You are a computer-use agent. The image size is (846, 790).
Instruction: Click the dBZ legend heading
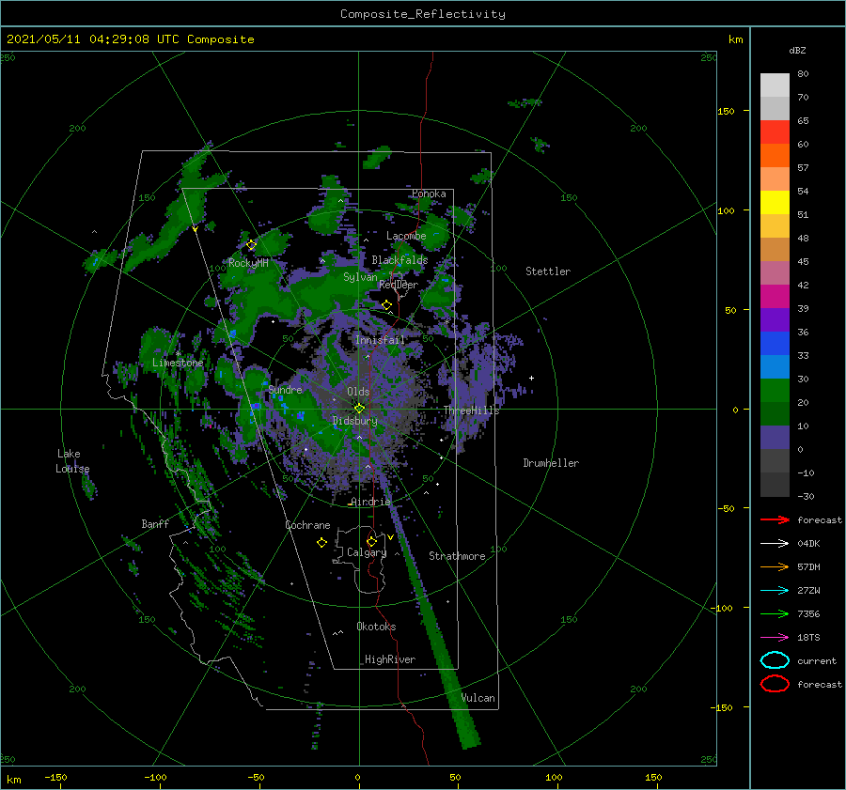tap(797, 51)
